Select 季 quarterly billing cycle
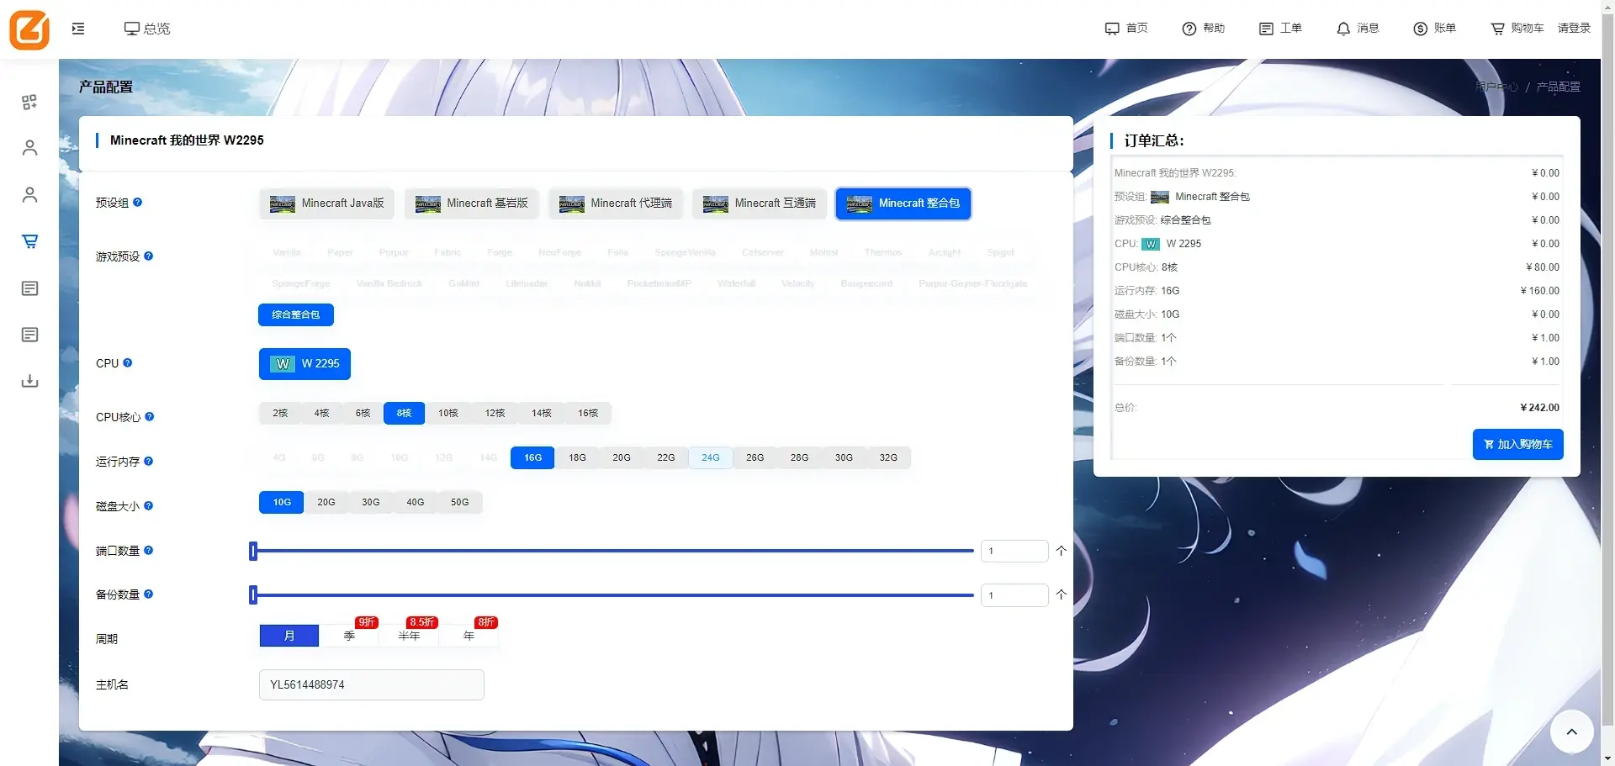This screenshot has width=1615, height=766. coord(349,636)
